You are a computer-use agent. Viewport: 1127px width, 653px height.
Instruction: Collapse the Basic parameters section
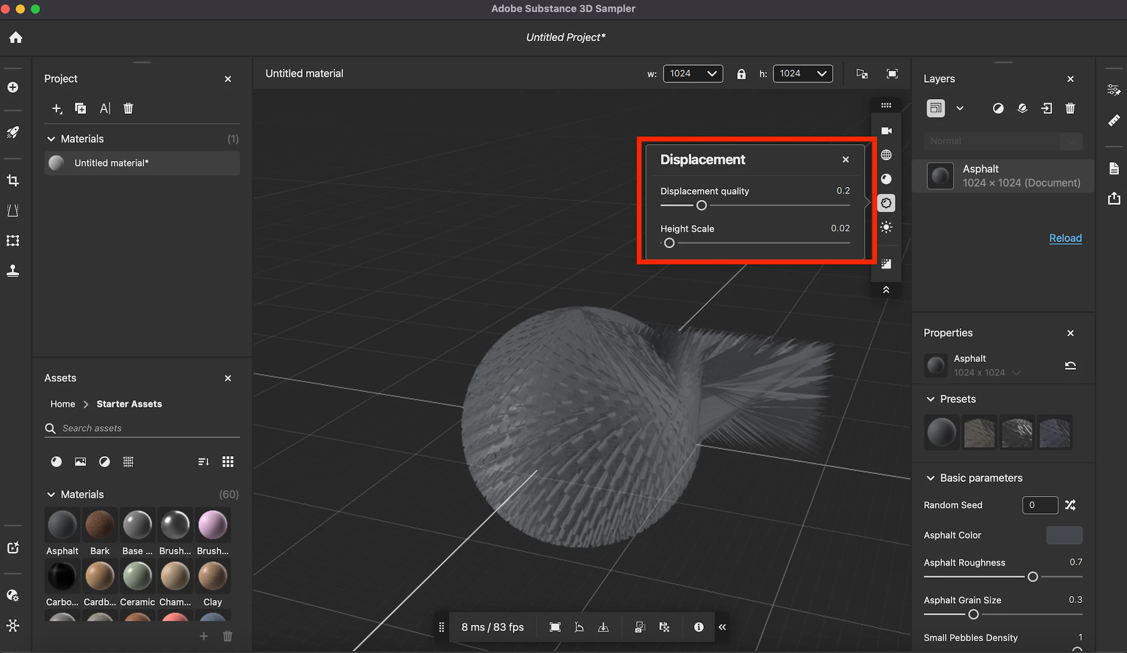click(930, 478)
